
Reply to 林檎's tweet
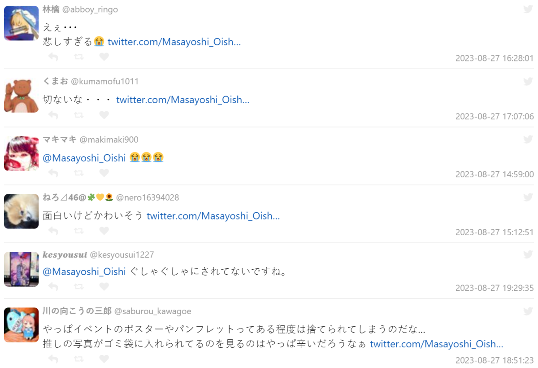click(53, 57)
